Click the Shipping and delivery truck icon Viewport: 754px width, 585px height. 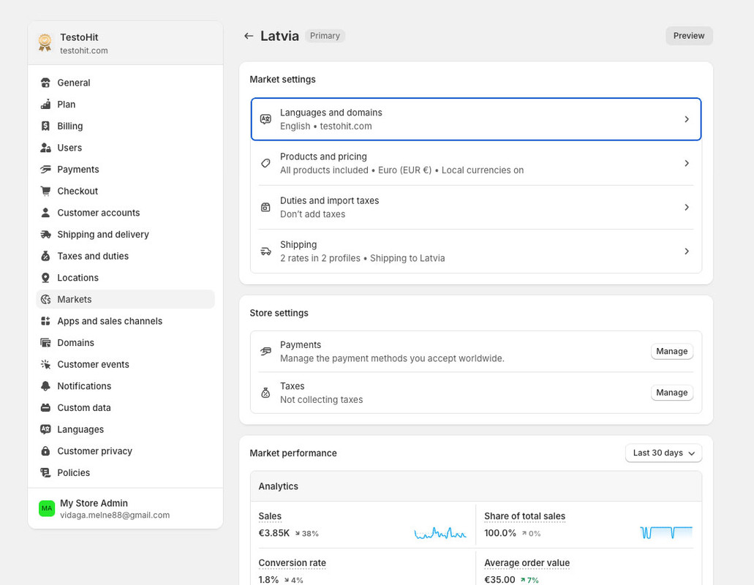click(x=45, y=235)
